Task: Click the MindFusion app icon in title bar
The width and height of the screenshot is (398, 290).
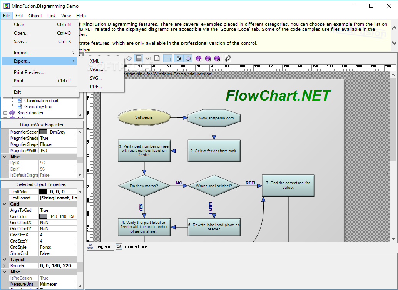Action: pyautogui.click(x=6, y=6)
